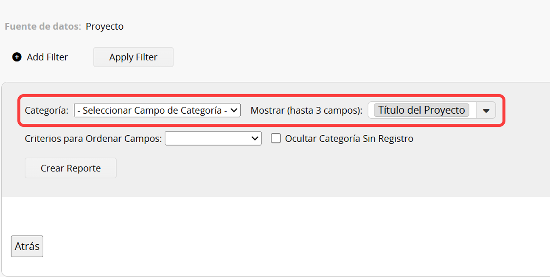
Task: Open the Seleccionar Campo de Categoría dropdown
Action: [x=157, y=110]
